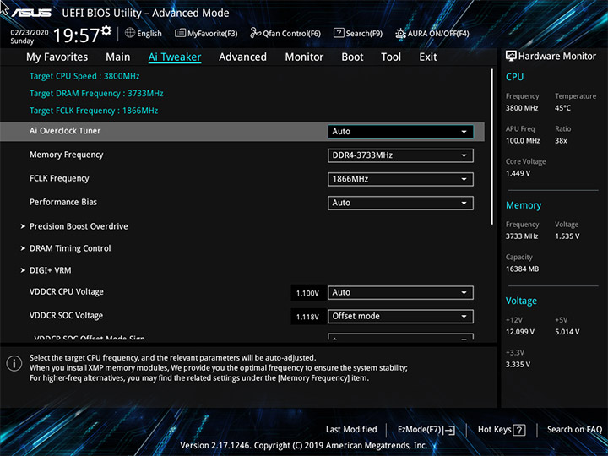This screenshot has width=608, height=456.
Task: Open the VDDCR CPU Voltage Auto dropdown
Action: pos(400,292)
